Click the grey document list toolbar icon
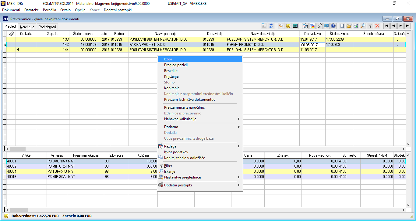The width and height of the screenshot is (416, 221). pyautogui.click(x=265, y=26)
